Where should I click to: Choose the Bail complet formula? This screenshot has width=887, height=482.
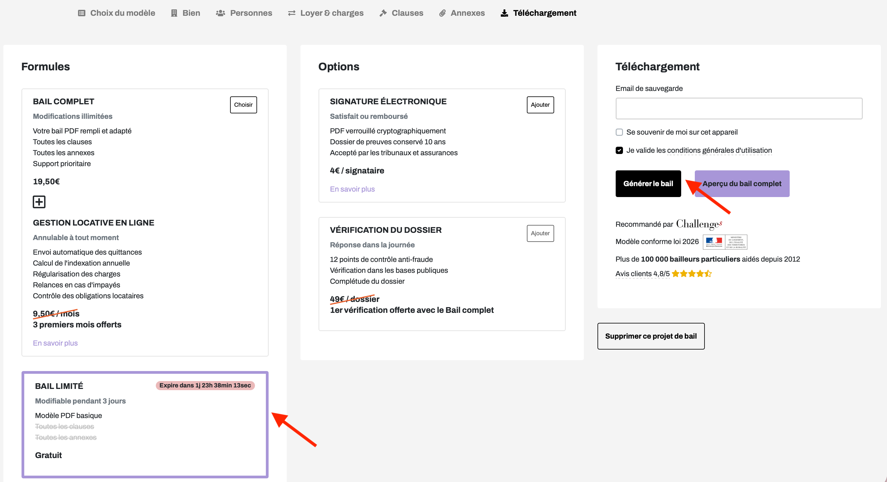coord(243,105)
